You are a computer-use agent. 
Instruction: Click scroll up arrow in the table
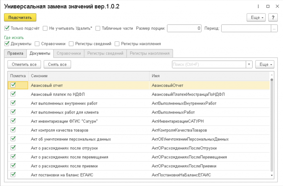(x=272, y=75)
